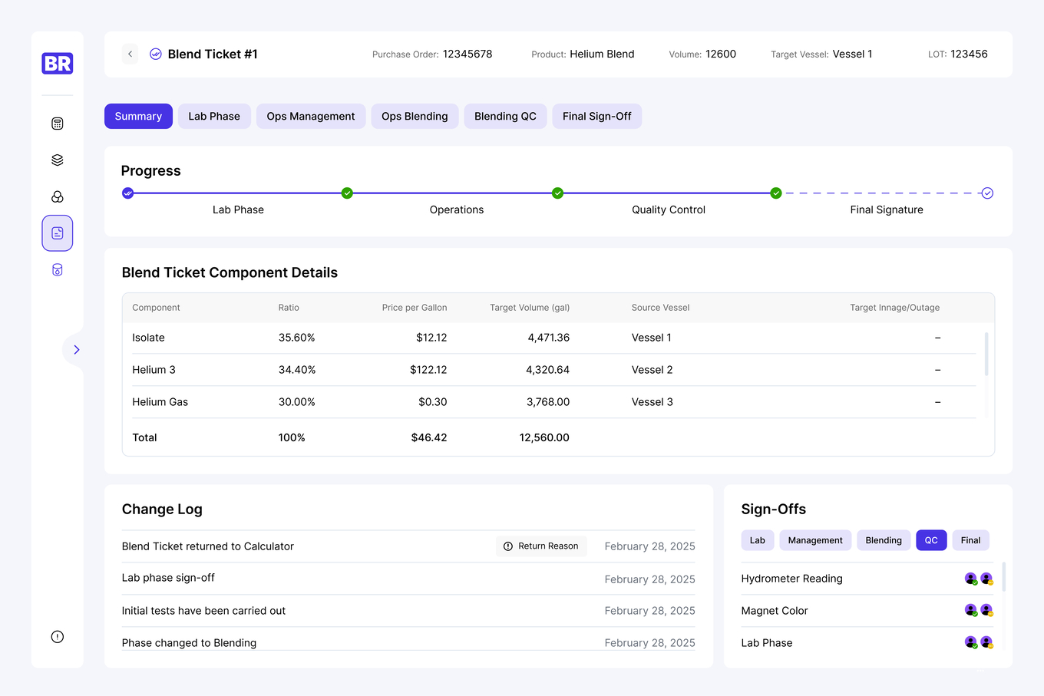Image resolution: width=1044 pixels, height=696 pixels.
Task: Open the Blending QC tab
Action: (505, 116)
